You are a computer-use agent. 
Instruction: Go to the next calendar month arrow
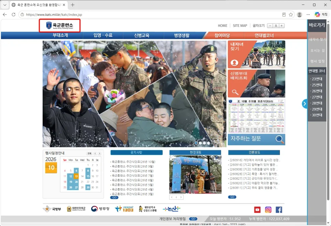100,153
